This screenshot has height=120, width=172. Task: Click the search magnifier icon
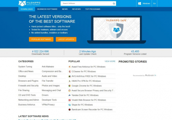(x=114, y=3)
